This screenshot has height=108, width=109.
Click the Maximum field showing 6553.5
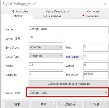coord(96,75)
